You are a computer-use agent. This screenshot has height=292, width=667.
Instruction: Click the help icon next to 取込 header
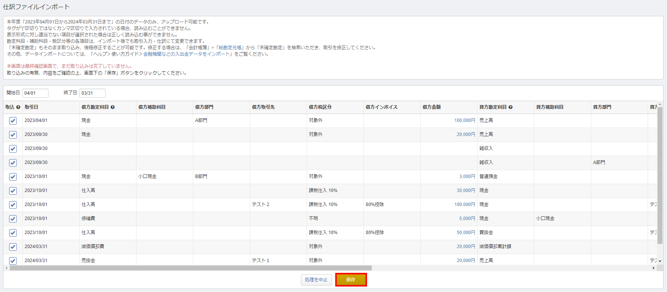18,107
